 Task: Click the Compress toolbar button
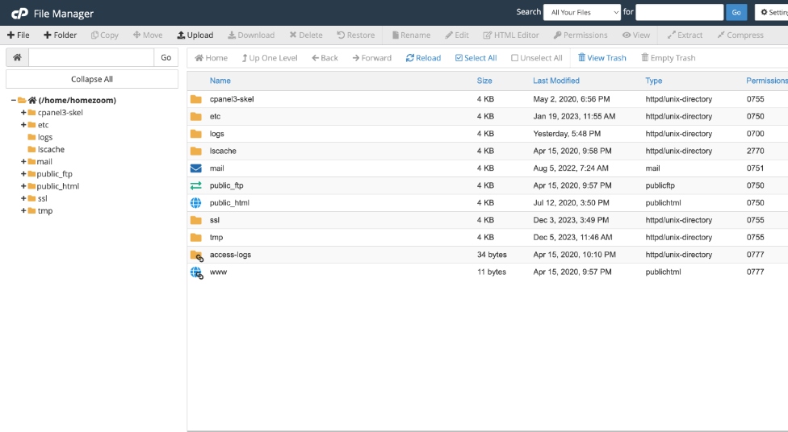[x=740, y=35]
